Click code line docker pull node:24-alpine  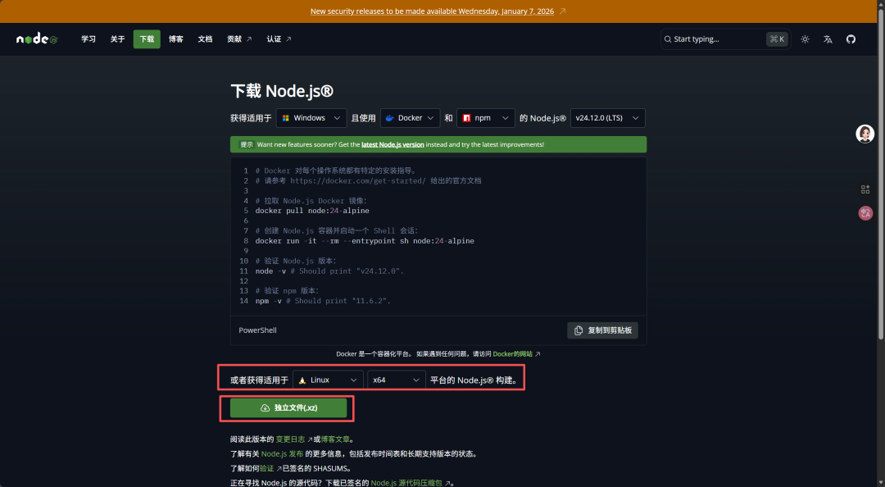(312, 211)
